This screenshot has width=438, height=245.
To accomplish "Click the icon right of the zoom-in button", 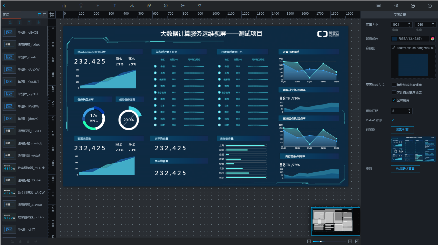I will [x=357, y=241].
